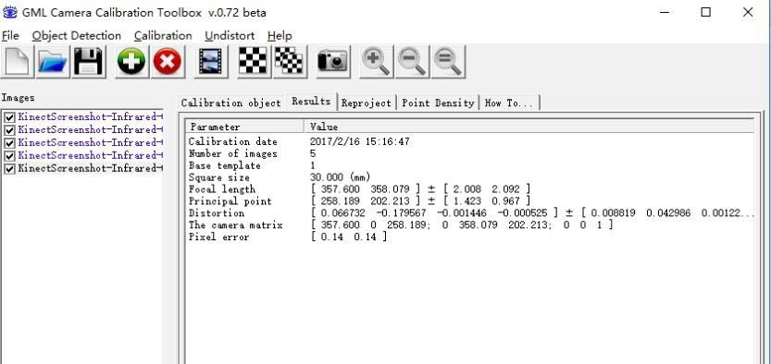Select the Calibration date row

[470, 141]
